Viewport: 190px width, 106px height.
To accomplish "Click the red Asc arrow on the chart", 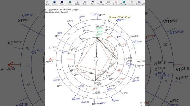I will 53,59.
